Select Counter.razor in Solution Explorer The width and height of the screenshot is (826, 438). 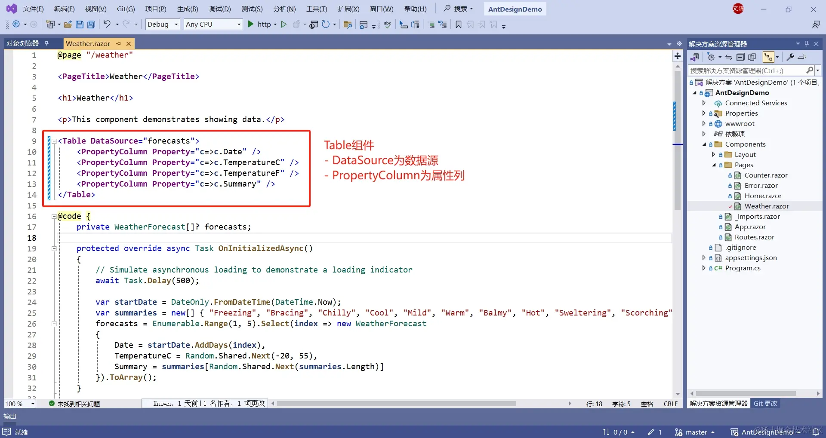(x=766, y=175)
